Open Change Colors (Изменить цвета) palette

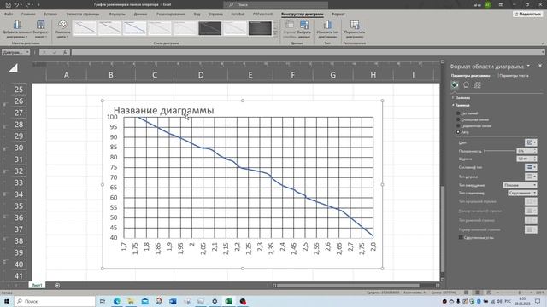point(62,29)
